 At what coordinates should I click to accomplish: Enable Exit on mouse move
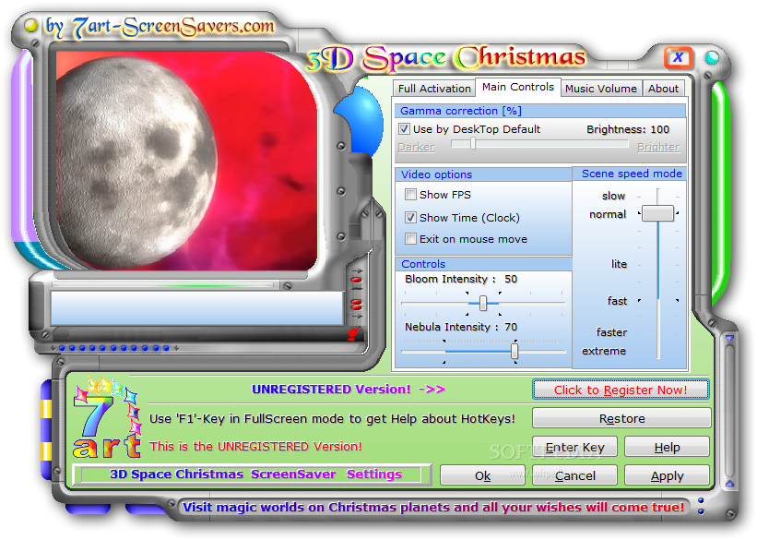(x=410, y=239)
